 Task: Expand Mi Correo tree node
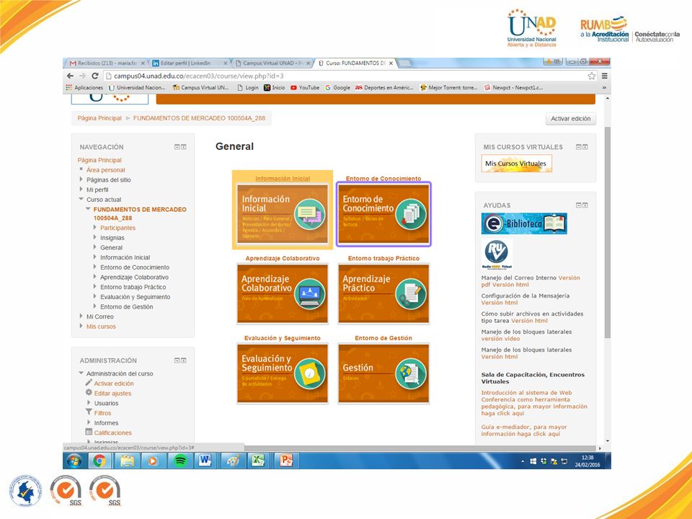(x=81, y=316)
